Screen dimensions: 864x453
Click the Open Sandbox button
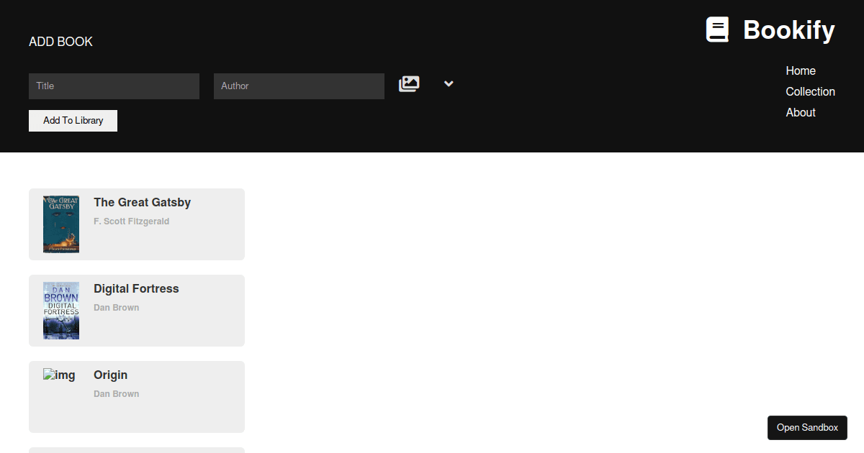[807, 427]
